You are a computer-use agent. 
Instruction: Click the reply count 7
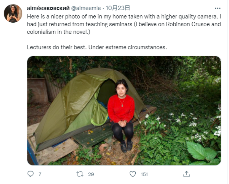pos(40,174)
